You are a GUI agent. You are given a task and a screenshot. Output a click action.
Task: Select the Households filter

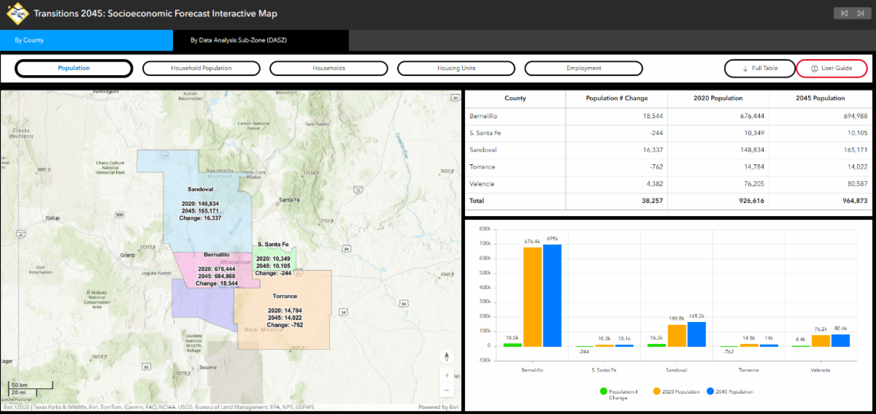coord(328,68)
